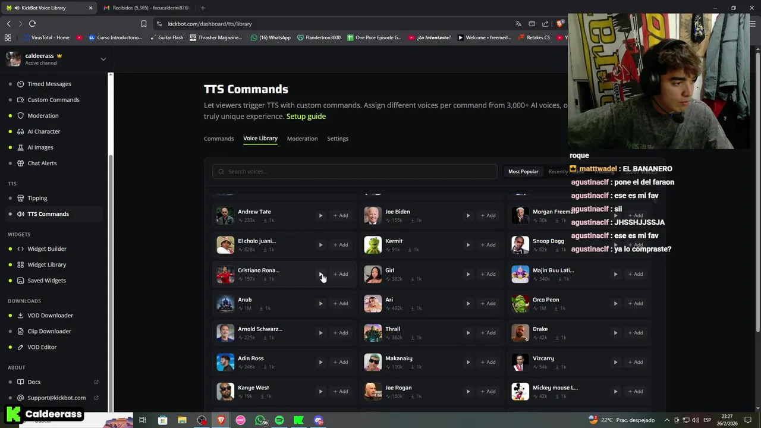
Task: Select Snoop Dogg voice avatar
Action: tap(520, 245)
